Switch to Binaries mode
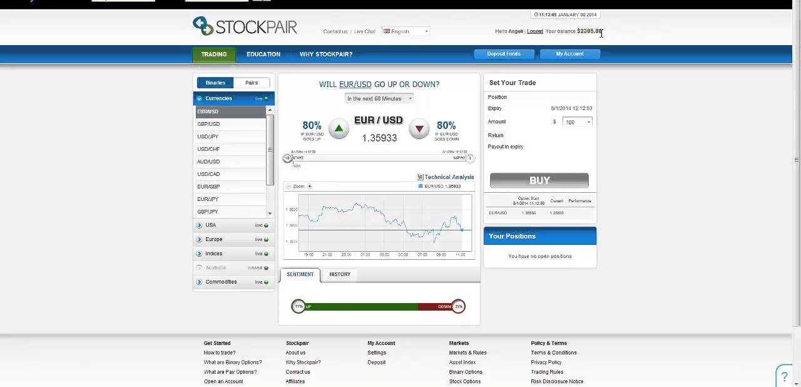The image size is (801, 387). [215, 83]
